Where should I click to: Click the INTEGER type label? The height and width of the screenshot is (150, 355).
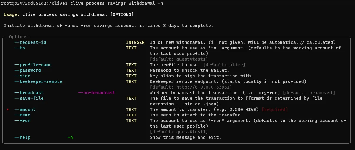135,42
